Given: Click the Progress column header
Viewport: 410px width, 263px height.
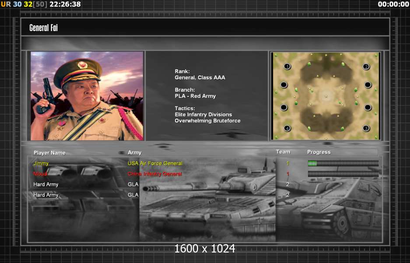Looking at the screenshot, I should pos(319,152).
